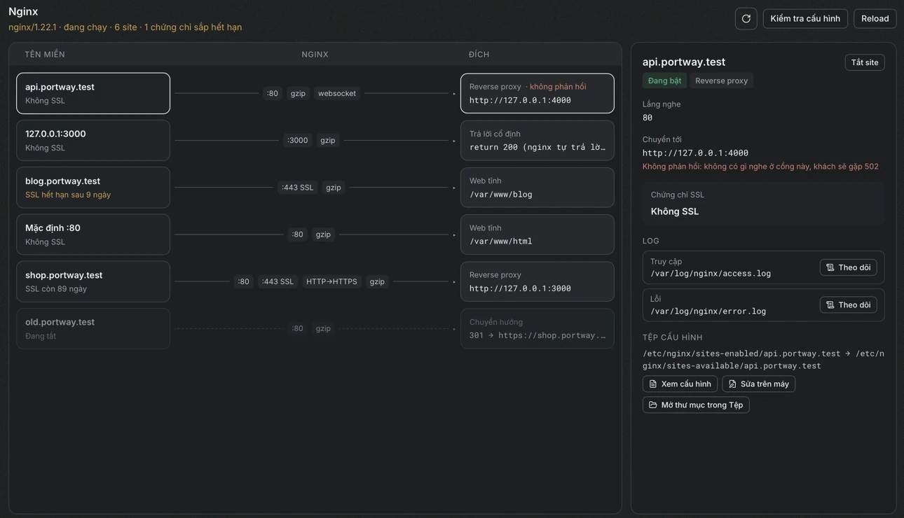Select the Mặc định :80 card
The width and height of the screenshot is (904, 518).
93,234
